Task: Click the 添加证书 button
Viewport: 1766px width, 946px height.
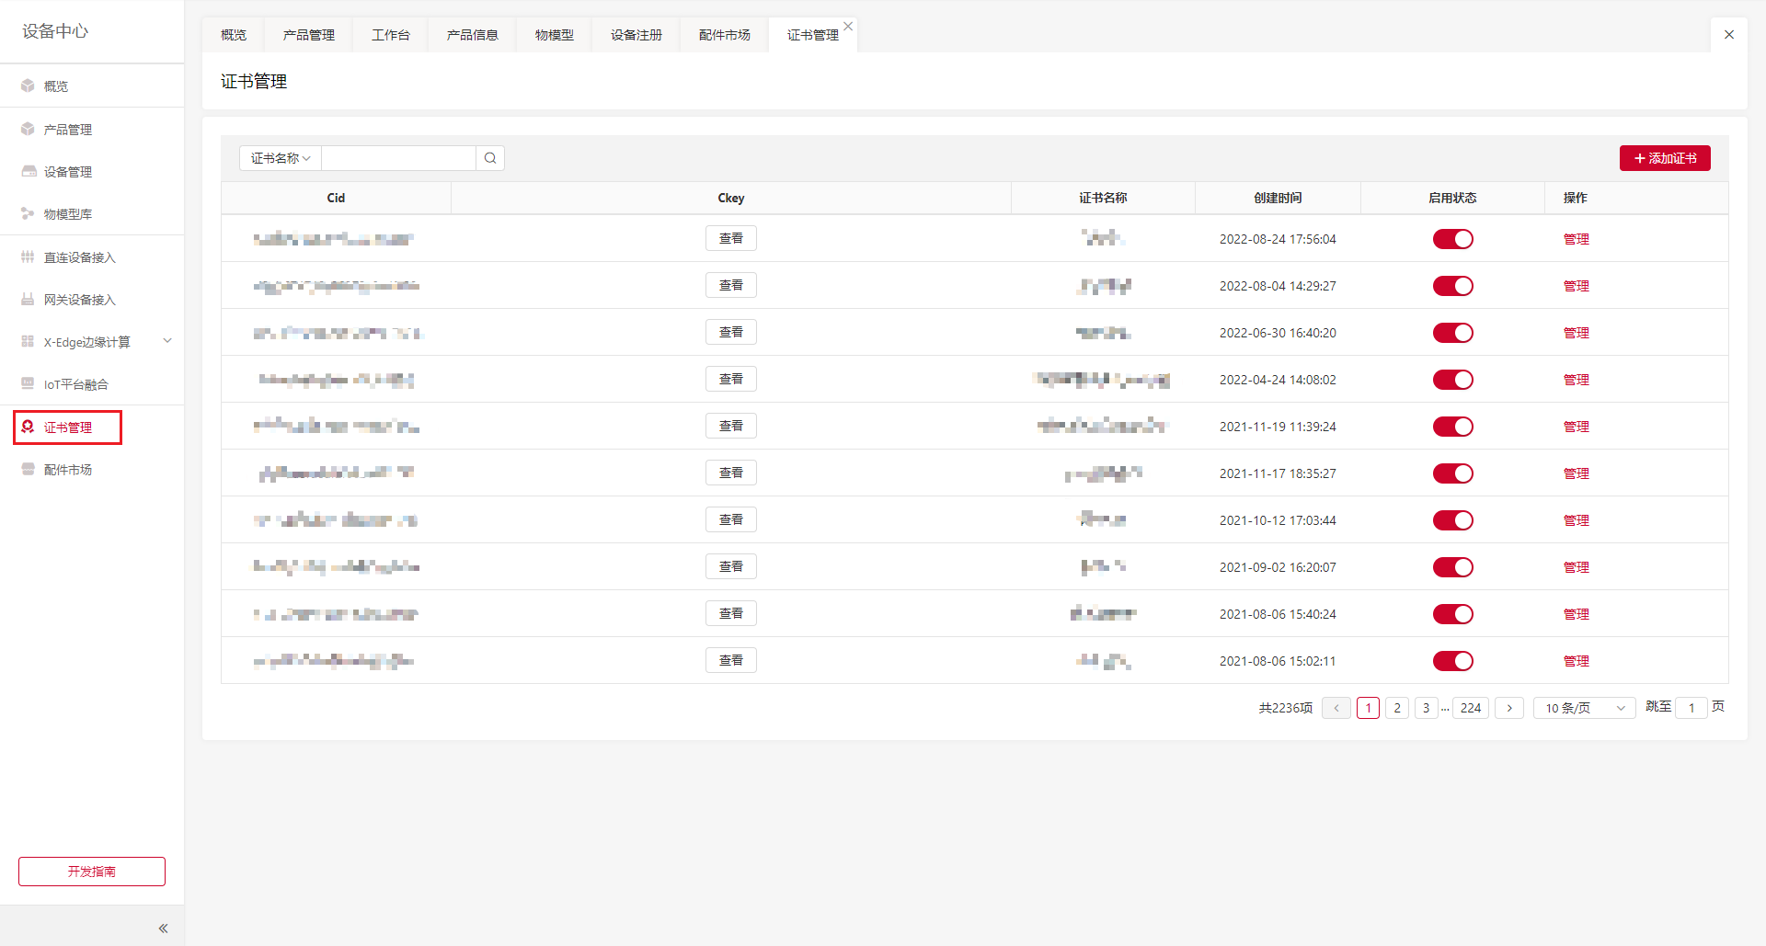Action: (x=1664, y=158)
